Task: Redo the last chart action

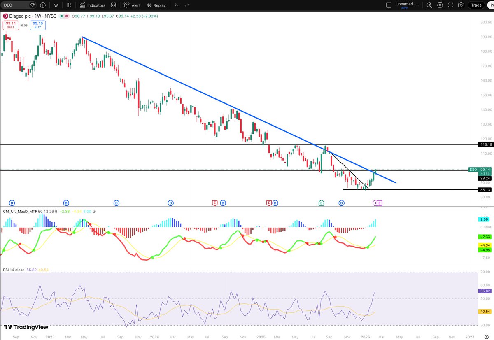Action: pyautogui.click(x=187, y=5)
